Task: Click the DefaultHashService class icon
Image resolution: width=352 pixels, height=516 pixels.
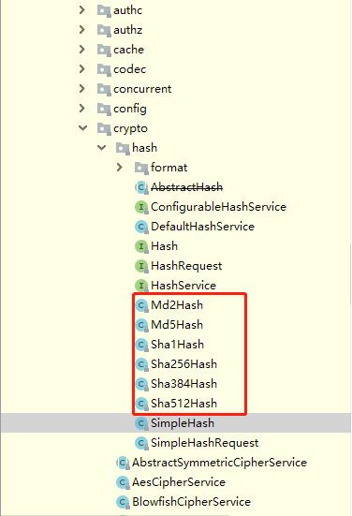Action: pos(141,227)
